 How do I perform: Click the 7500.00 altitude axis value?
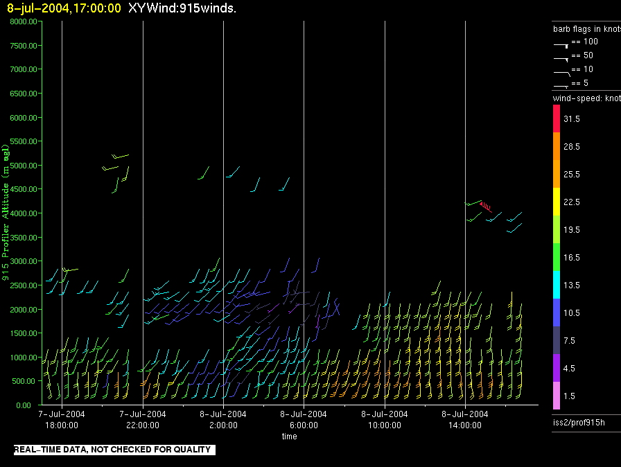point(24,46)
